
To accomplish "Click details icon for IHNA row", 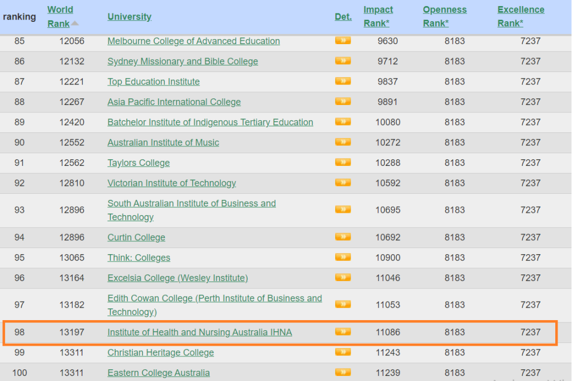I will click(x=343, y=332).
